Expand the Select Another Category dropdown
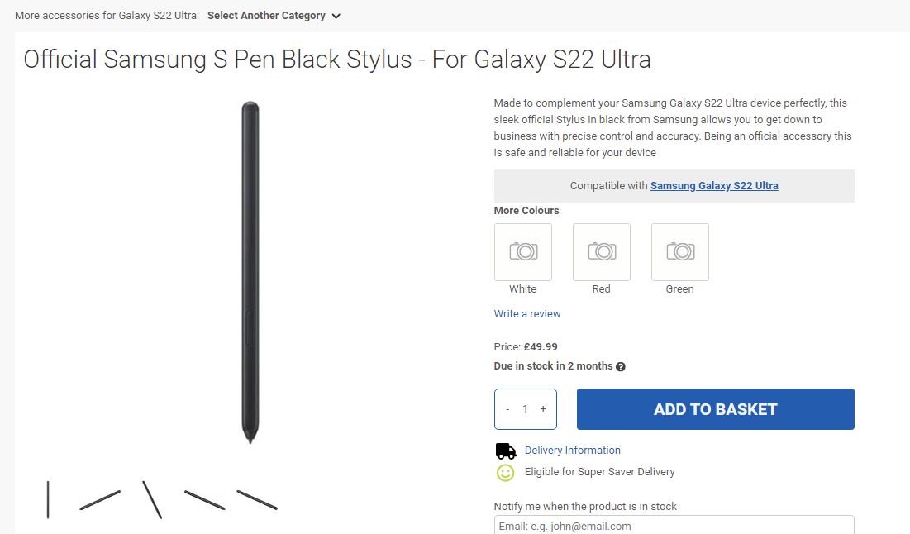 (266, 16)
